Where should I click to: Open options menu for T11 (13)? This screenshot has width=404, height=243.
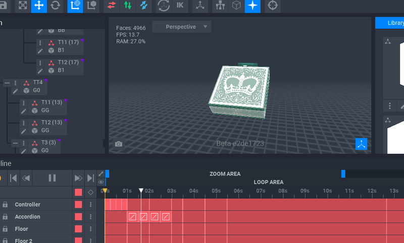(23, 103)
